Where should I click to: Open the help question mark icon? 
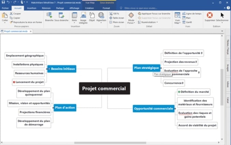point(228,8)
